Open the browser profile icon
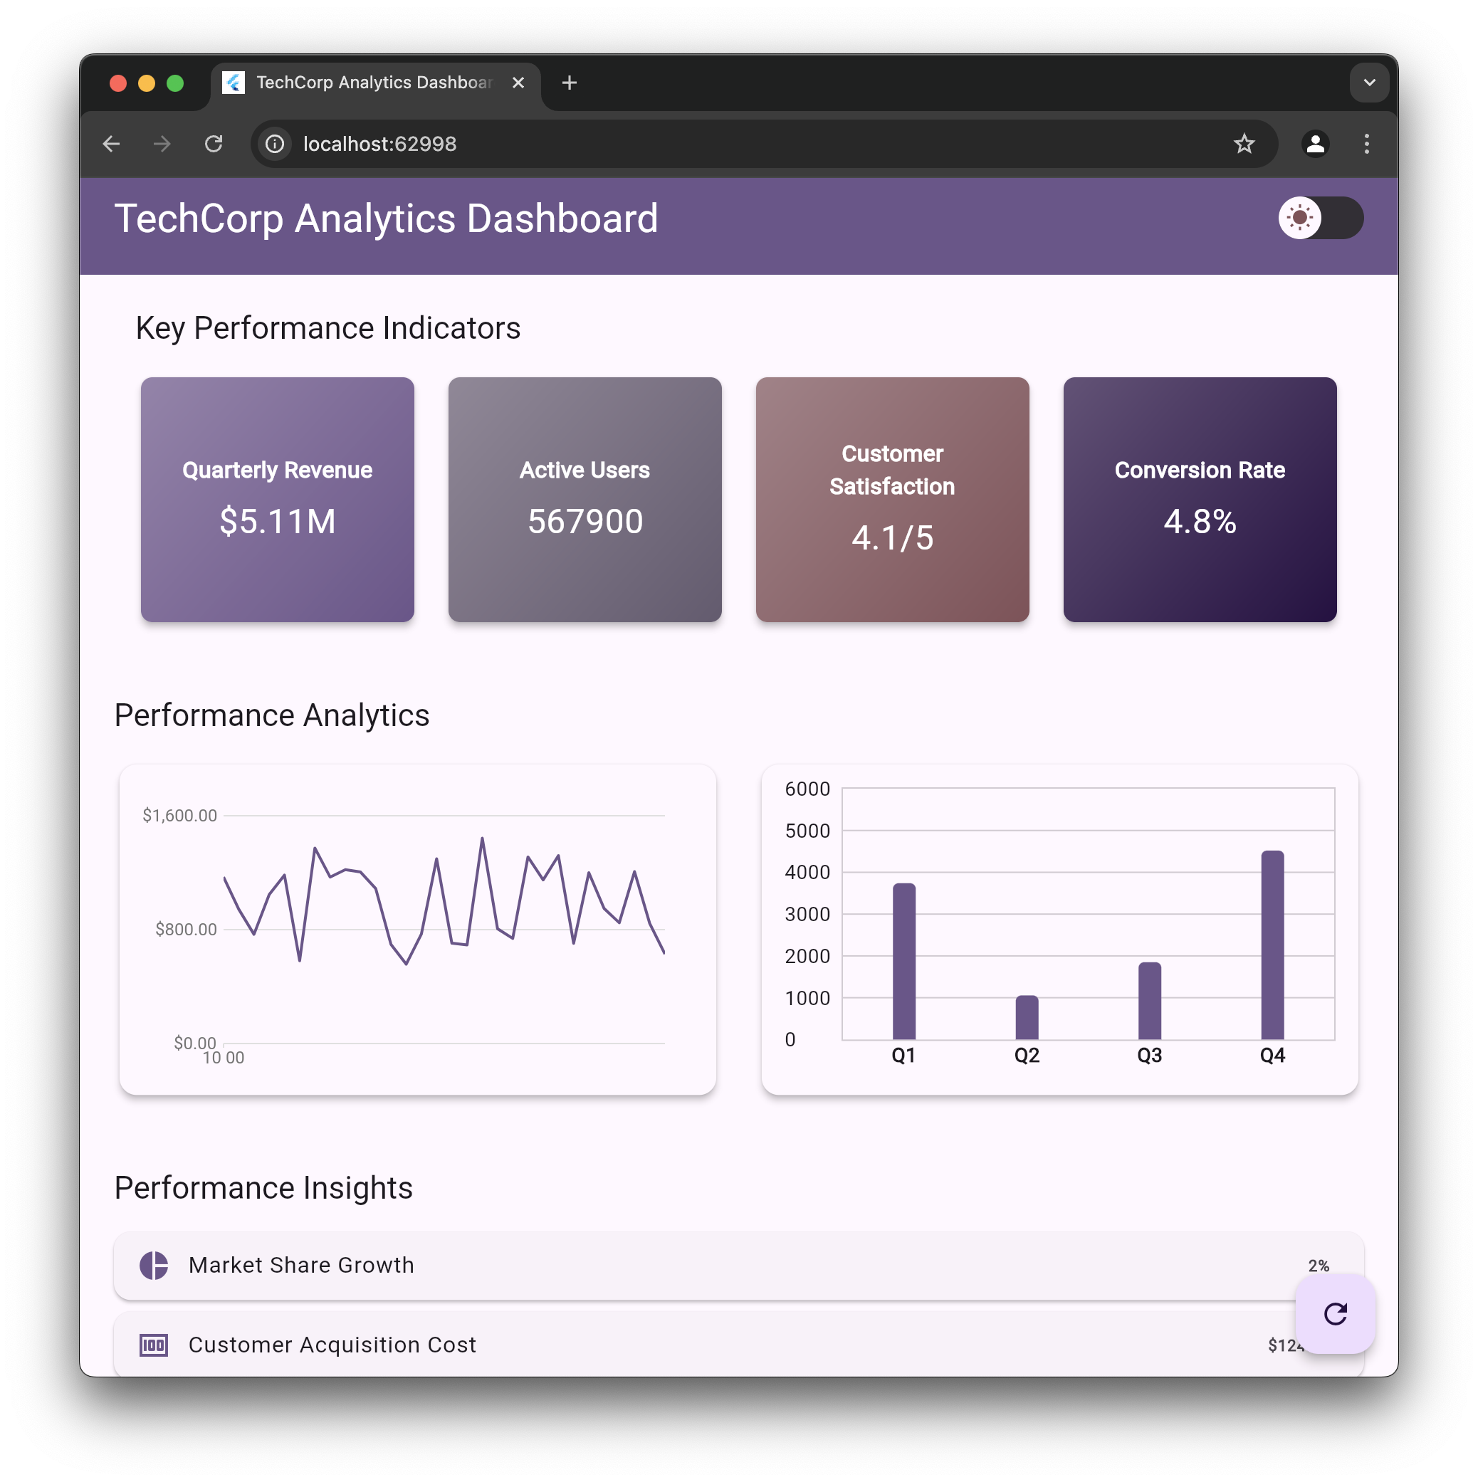1478x1482 pixels. 1315,144
